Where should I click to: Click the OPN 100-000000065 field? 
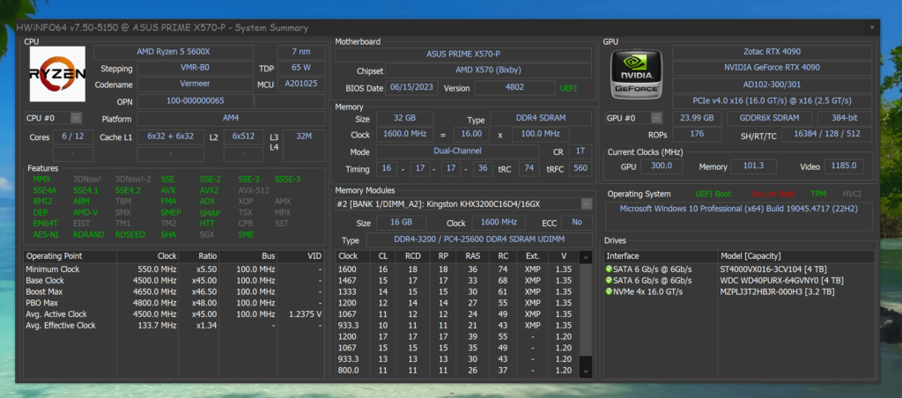(x=195, y=101)
